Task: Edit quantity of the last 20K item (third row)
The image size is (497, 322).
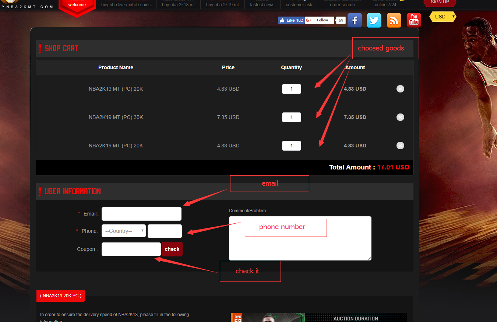Action: point(292,146)
